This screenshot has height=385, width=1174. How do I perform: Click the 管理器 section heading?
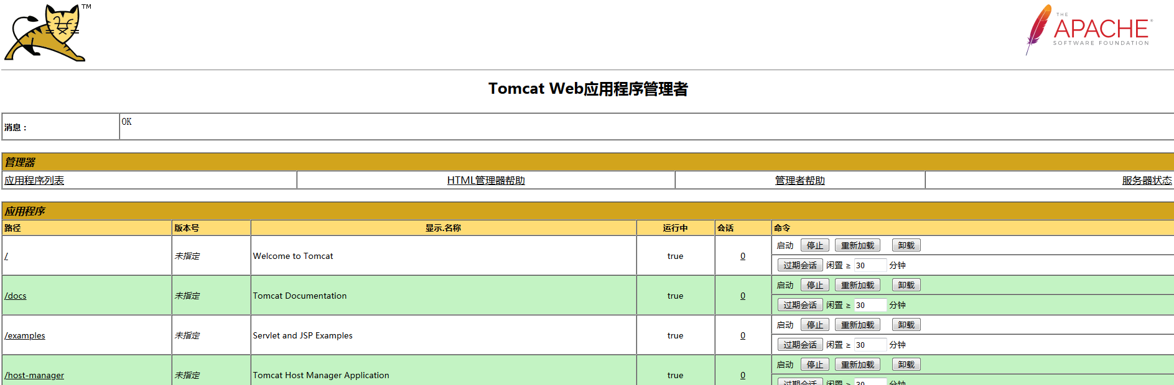pos(20,162)
